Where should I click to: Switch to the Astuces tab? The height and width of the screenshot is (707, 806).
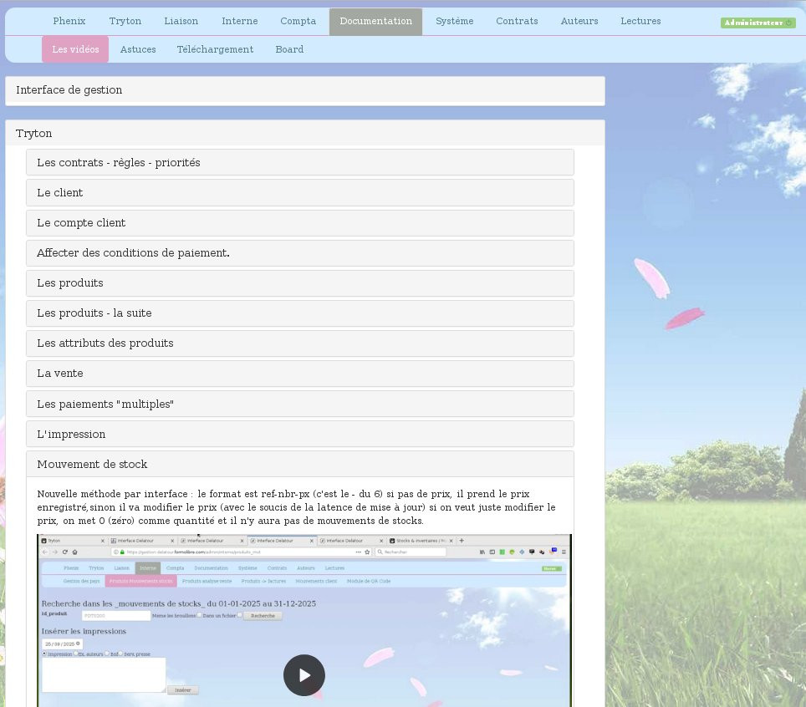pyautogui.click(x=137, y=49)
